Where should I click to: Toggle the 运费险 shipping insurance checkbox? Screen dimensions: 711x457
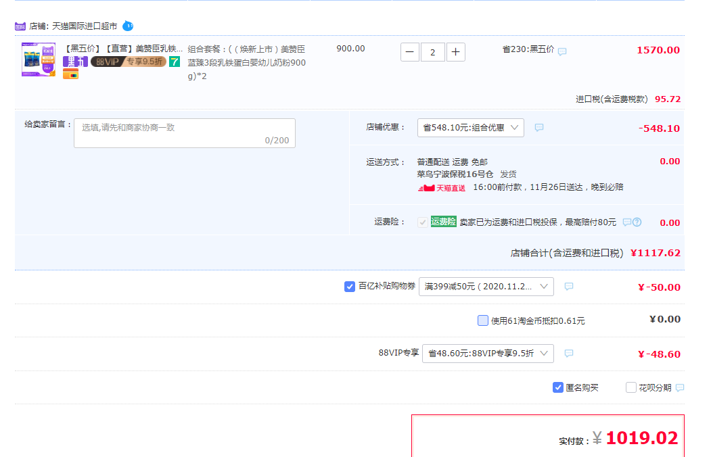tap(423, 222)
